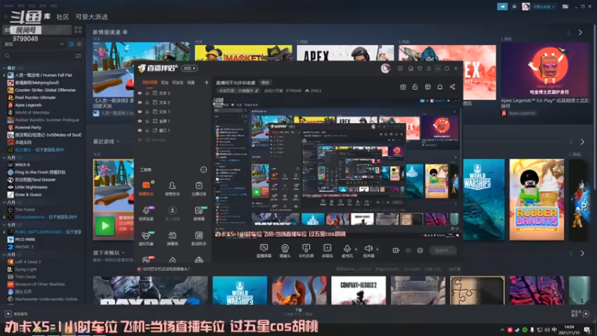Toggle Steam ready-to-play filter
This screenshot has height=336, width=597.
click(x=79, y=44)
